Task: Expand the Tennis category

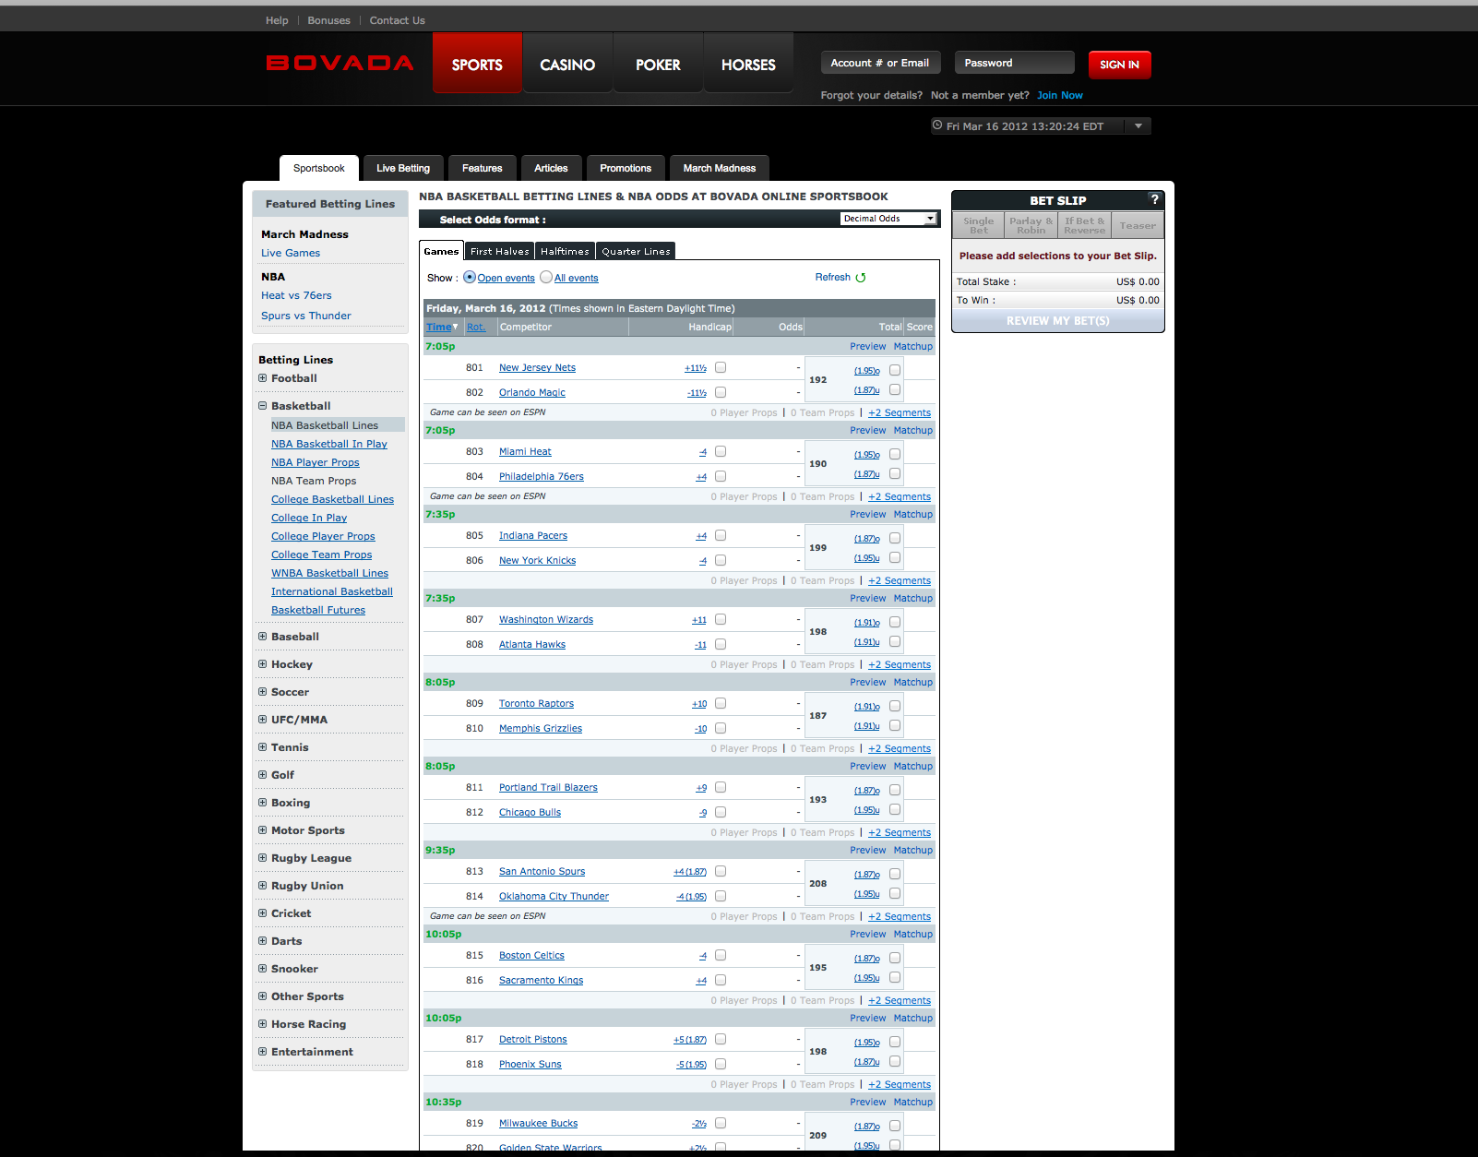Action: (263, 747)
